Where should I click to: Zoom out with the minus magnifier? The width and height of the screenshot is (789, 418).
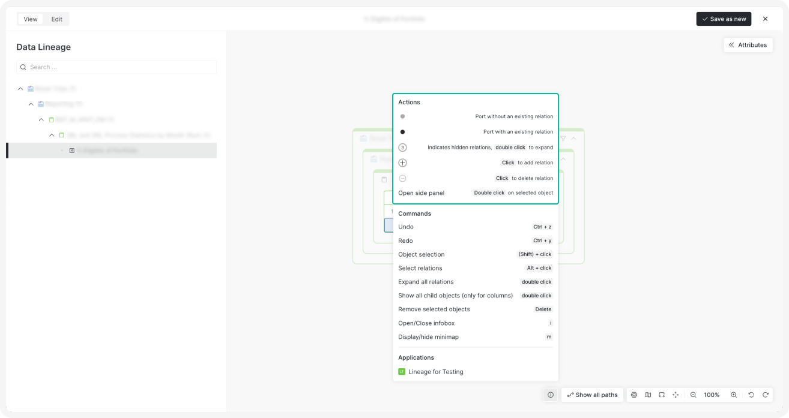coord(693,395)
